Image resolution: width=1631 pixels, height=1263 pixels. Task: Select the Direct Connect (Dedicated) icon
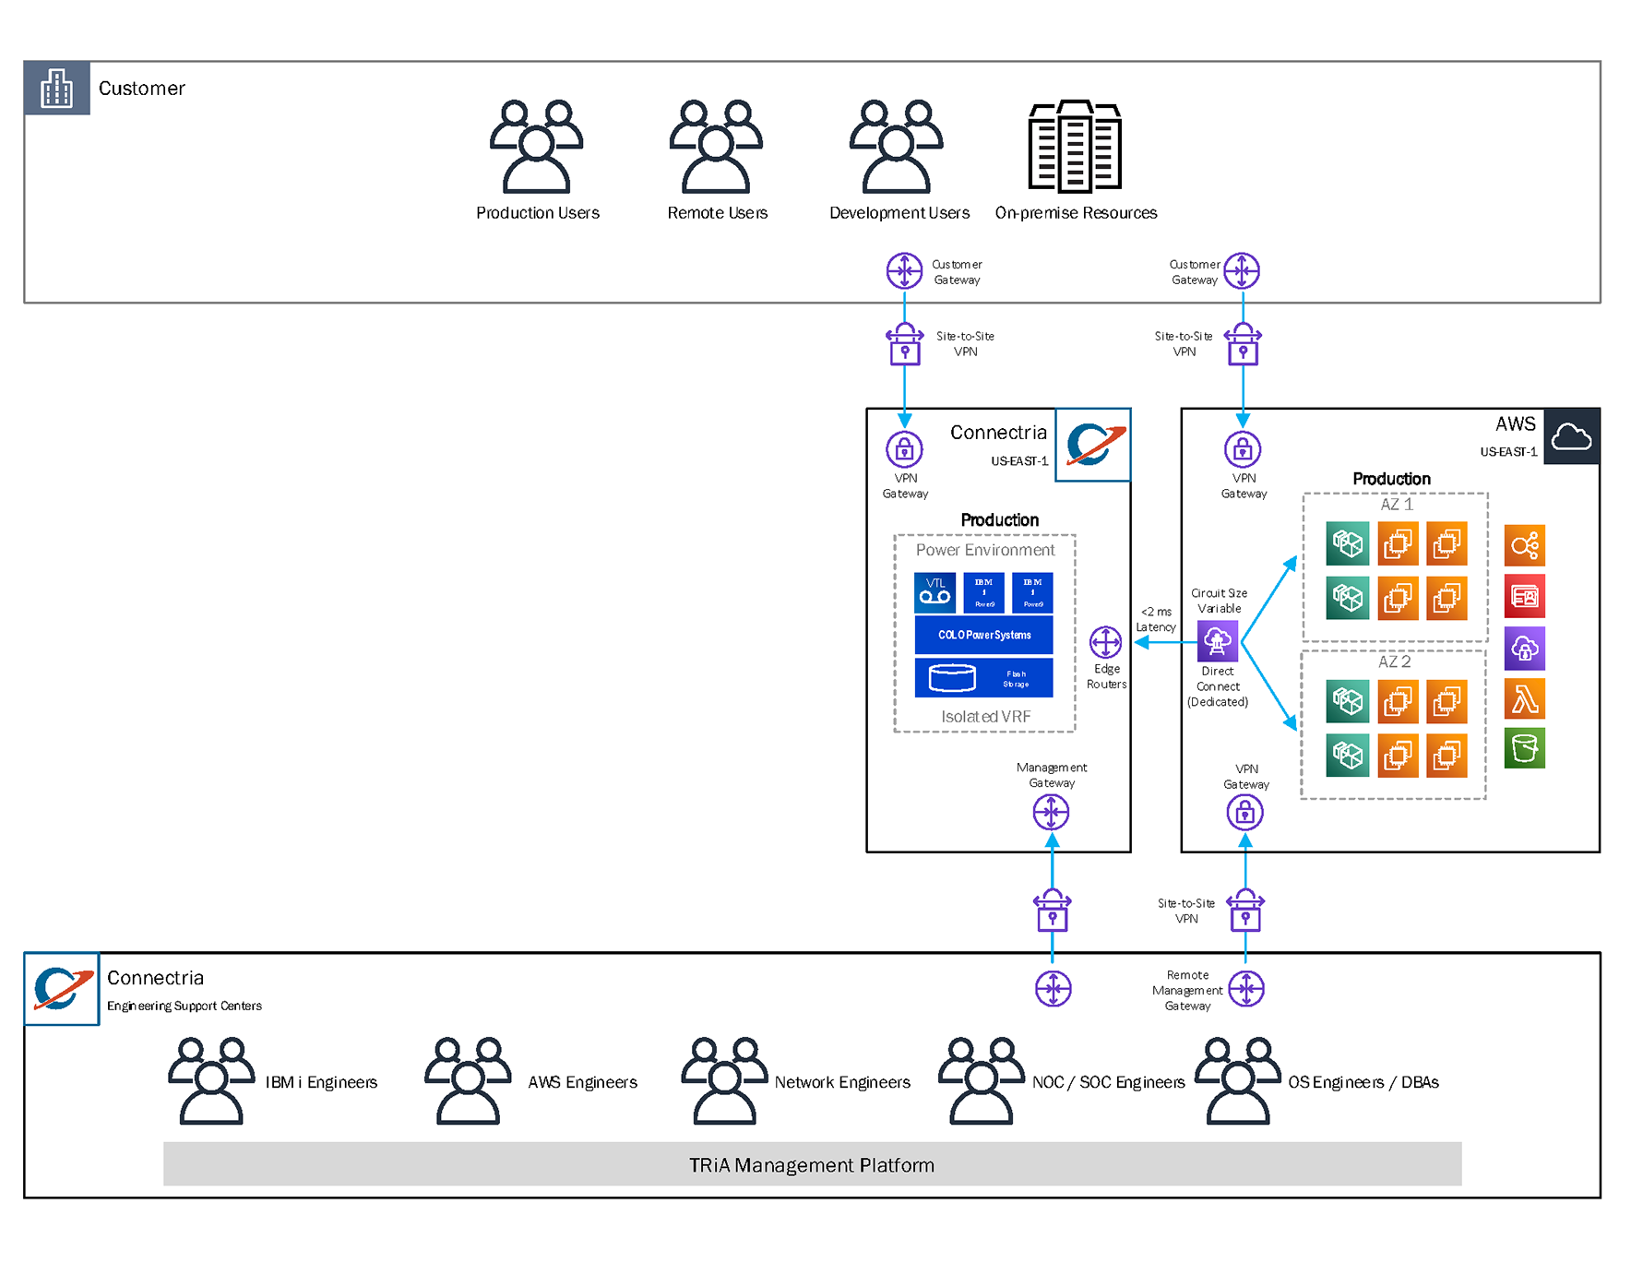1218,641
